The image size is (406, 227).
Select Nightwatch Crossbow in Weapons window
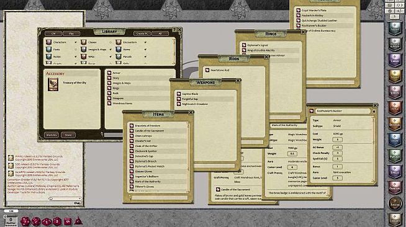pyautogui.click(x=205, y=104)
